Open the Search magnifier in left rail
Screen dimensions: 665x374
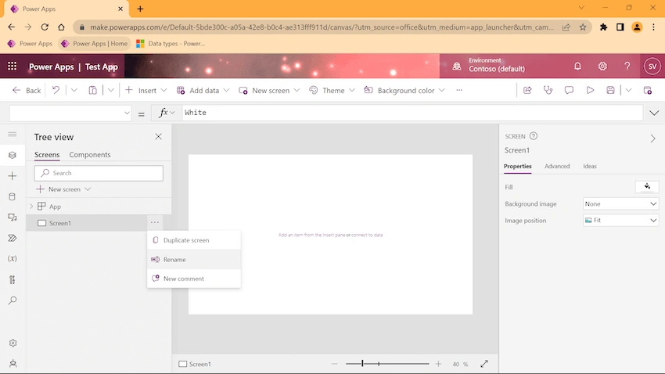pyautogui.click(x=13, y=300)
